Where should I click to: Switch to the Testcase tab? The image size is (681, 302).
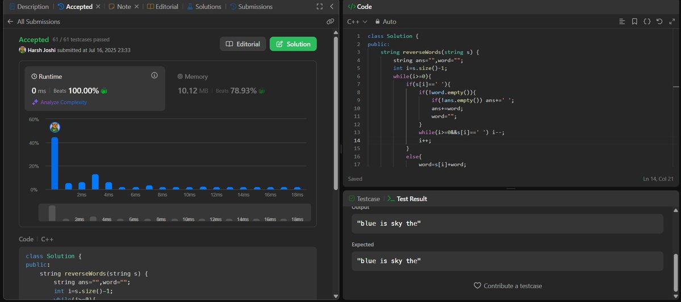[x=364, y=199]
